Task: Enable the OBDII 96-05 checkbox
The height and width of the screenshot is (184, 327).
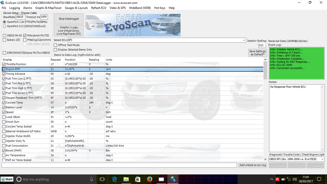Action: pos(4,35)
